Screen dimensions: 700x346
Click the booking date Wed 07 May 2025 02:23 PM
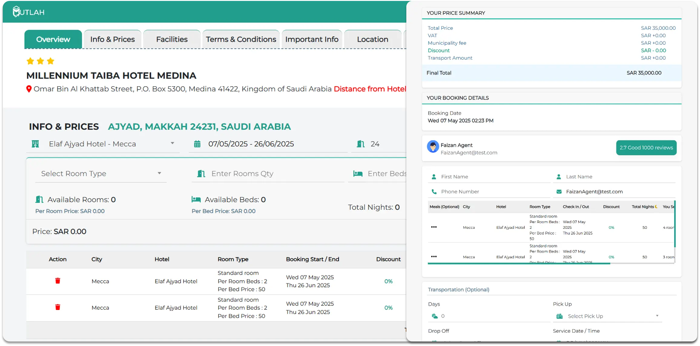click(461, 121)
